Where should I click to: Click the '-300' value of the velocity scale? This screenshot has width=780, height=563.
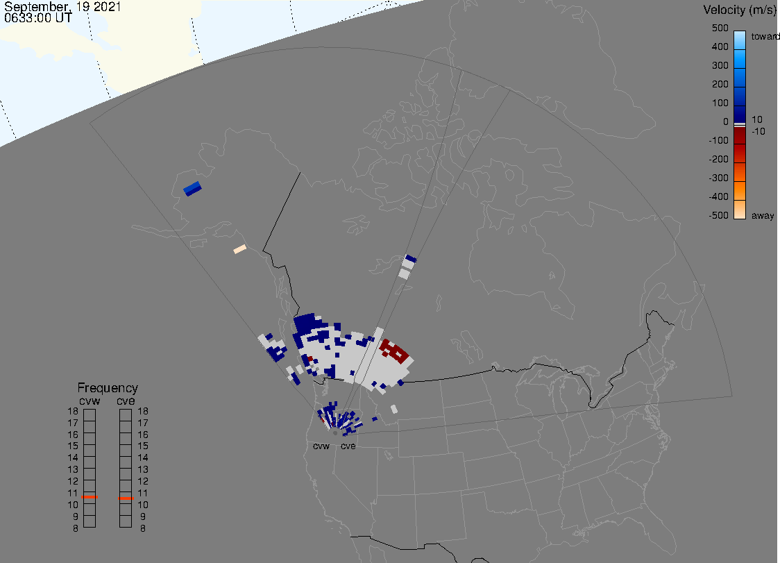coord(718,178)
